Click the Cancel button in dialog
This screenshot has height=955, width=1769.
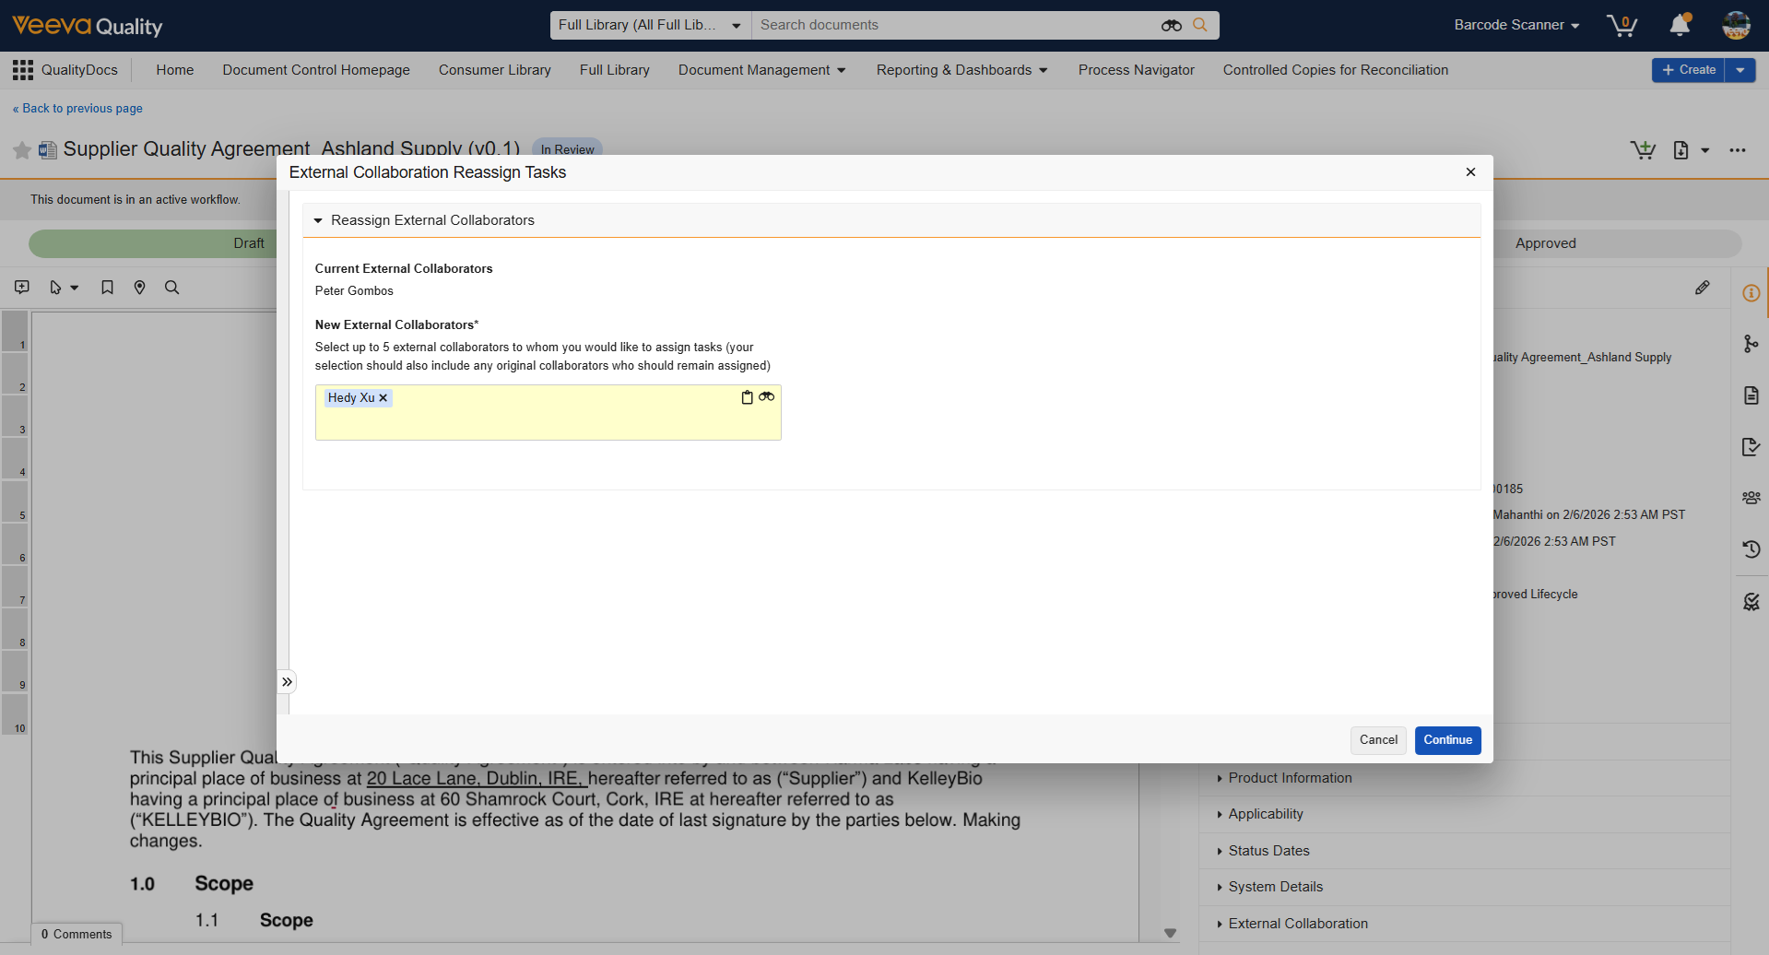pos(1378,740)
